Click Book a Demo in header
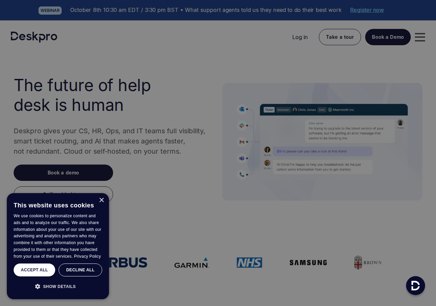This screenshot has width=436, height=306. coord(388,37)
